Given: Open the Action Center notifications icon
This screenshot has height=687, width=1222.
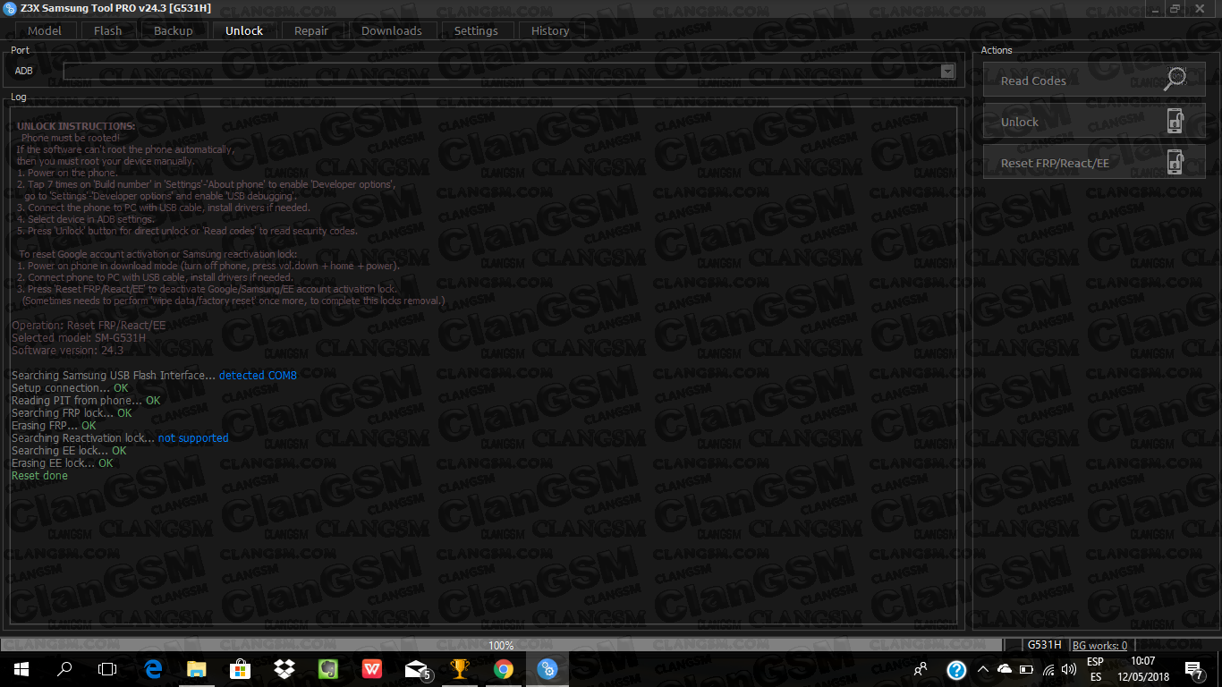Looking at the screenshot, I should pos(1194,669).
